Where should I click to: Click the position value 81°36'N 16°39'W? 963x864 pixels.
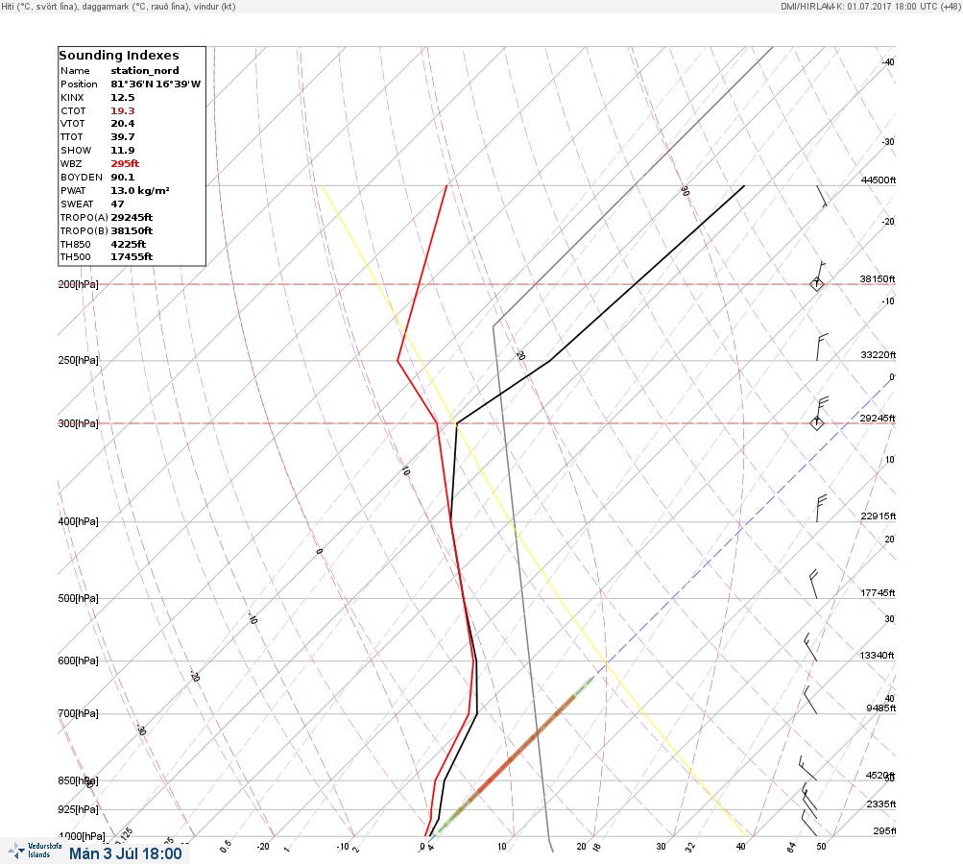[156, 84]
